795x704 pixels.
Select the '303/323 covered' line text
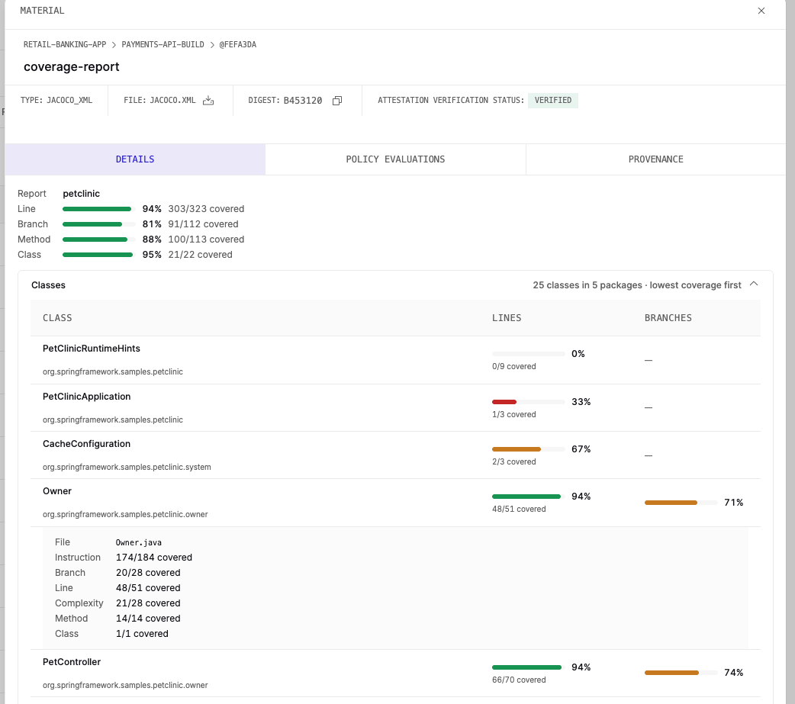(206, 209)
